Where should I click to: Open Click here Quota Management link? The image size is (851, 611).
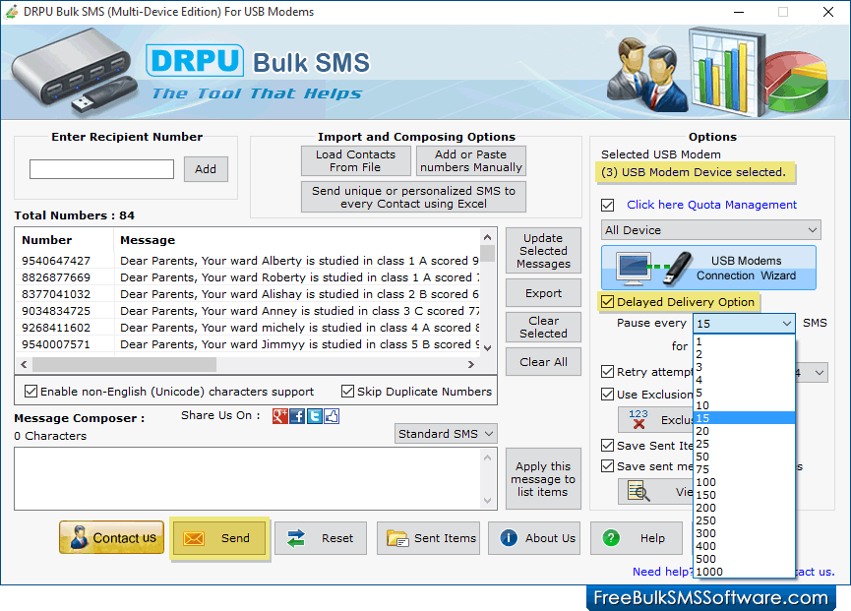[711, 205]
